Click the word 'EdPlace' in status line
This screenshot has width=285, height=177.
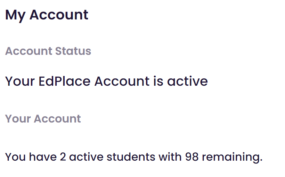pos(65,81)
